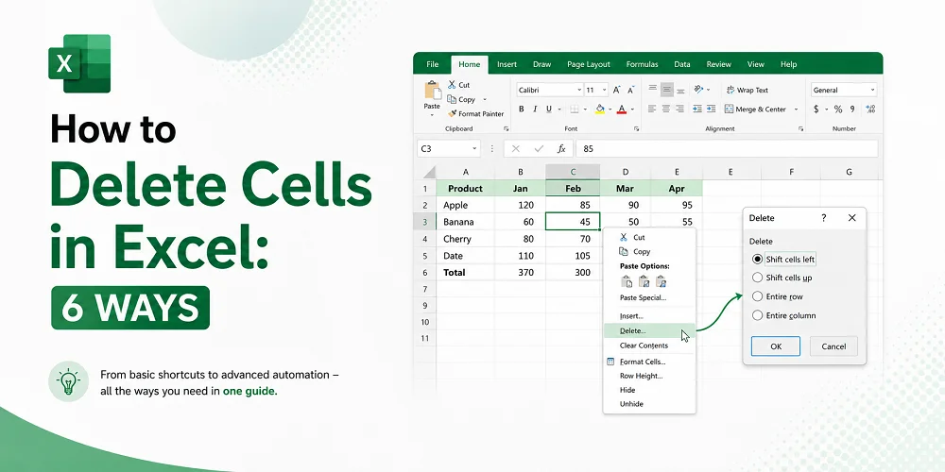
Task: Switch to the Insert ribbon tab
Action: tap(507, 64)
